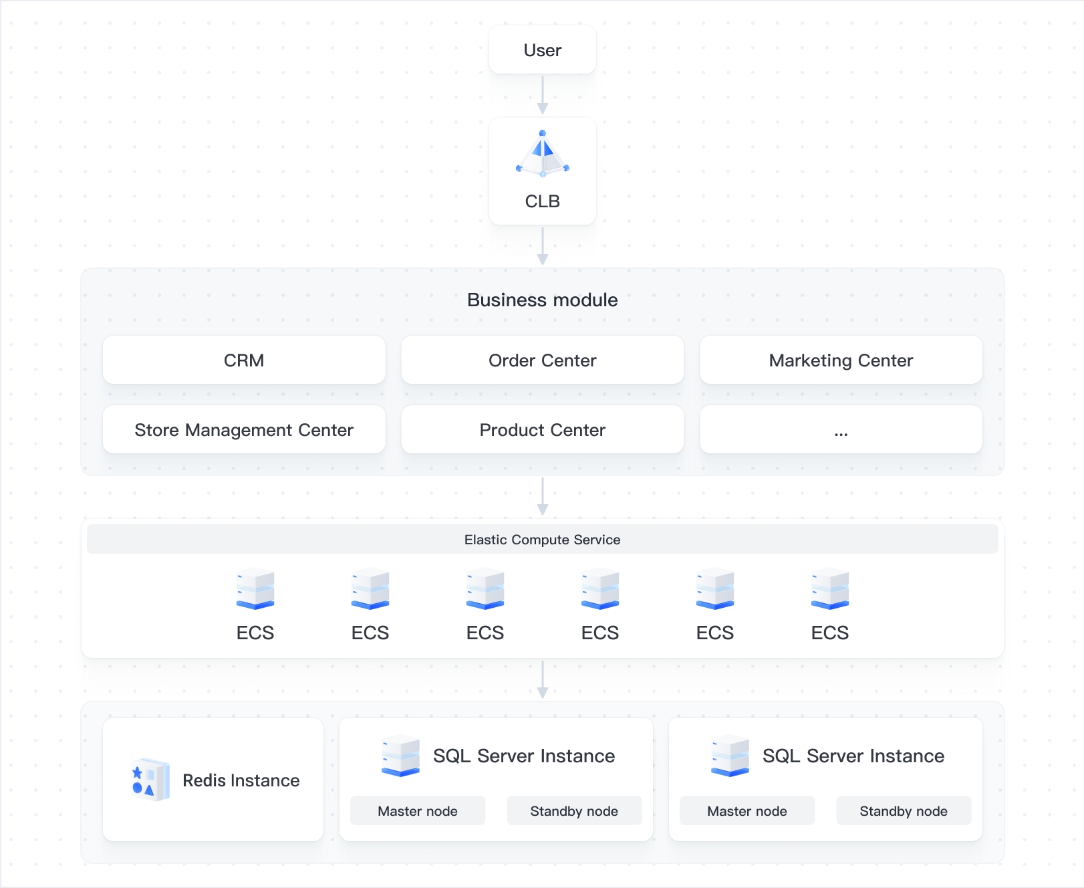Choose Store Management Center module
The height and width of the screenshot is (888, 1084).
tap(244, 430)
